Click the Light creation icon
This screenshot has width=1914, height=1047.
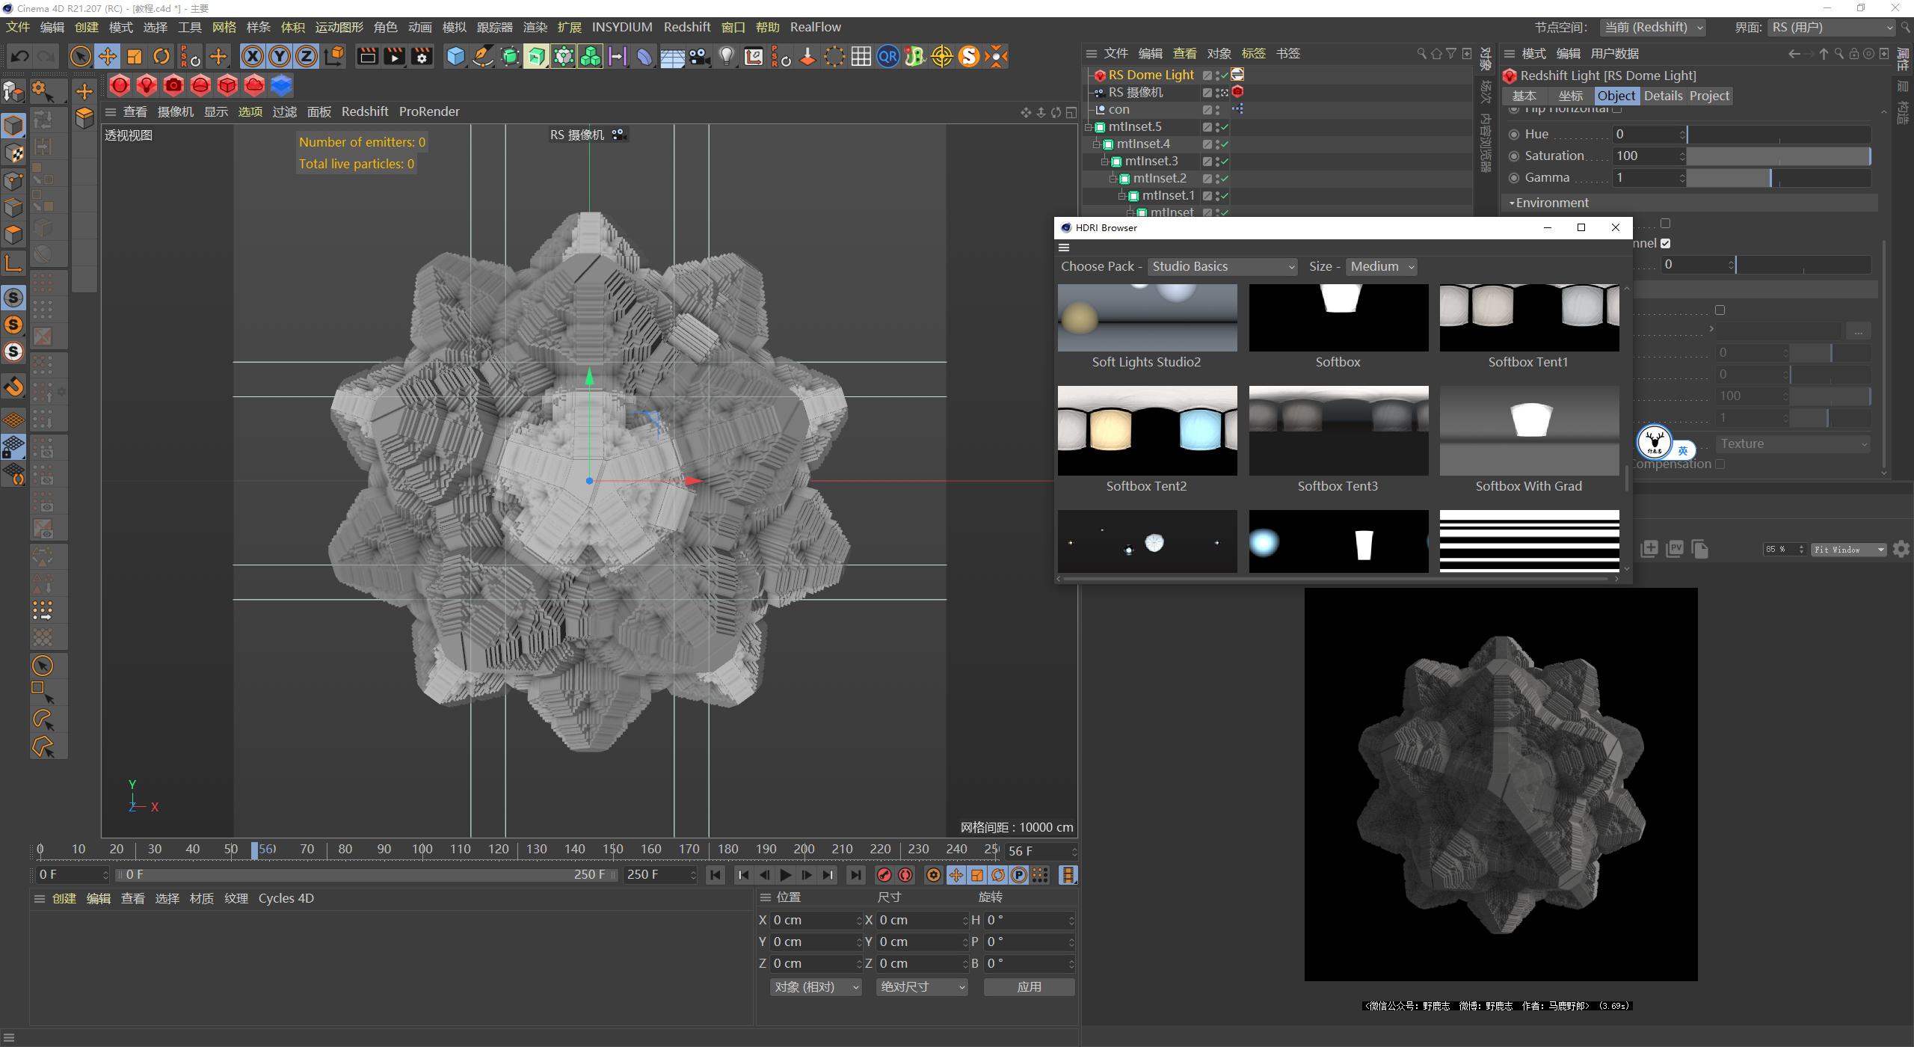[x=726, y=56]
